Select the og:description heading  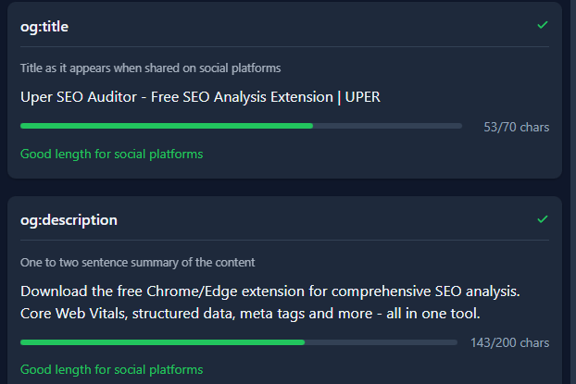pyautogui.click(x=69, y=220)
